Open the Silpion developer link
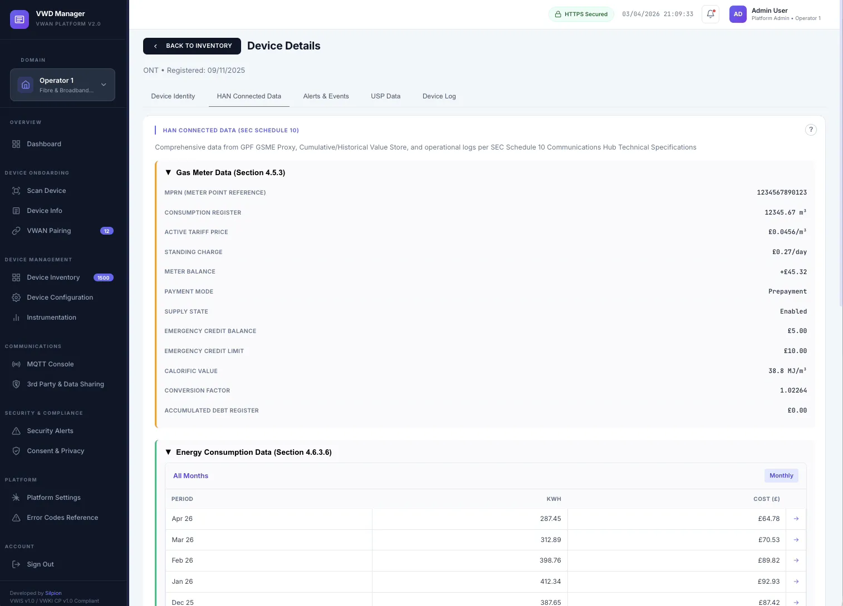 (53, 593)
